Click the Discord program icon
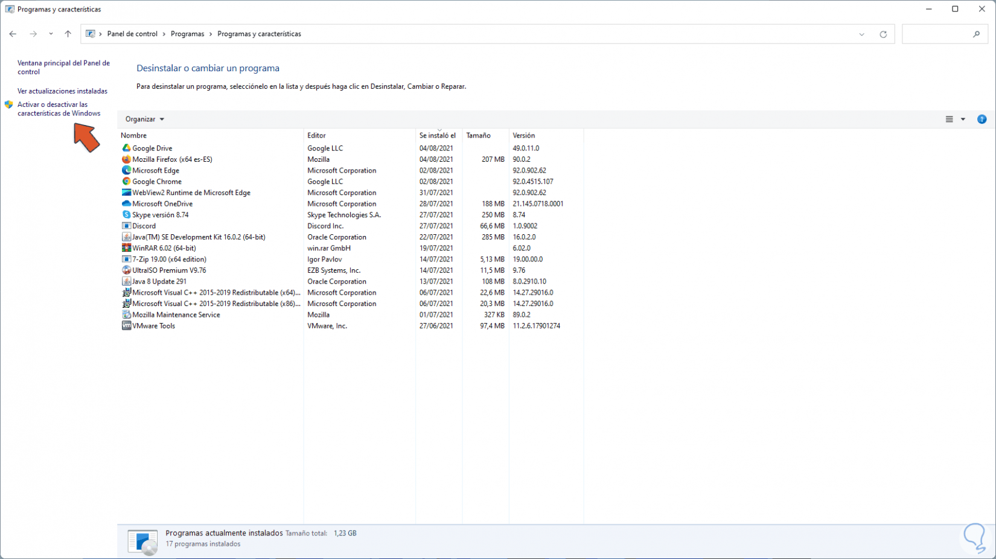996x559 pixels. [126, 226]
